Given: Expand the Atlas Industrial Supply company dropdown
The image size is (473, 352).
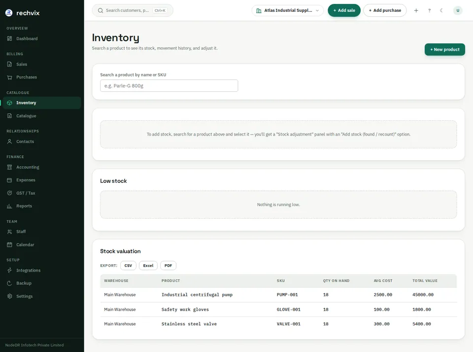Looking at the screenshot, I should (287, 10).
